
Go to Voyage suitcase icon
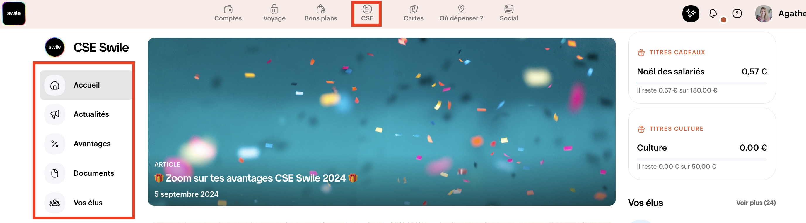(274, 9)
